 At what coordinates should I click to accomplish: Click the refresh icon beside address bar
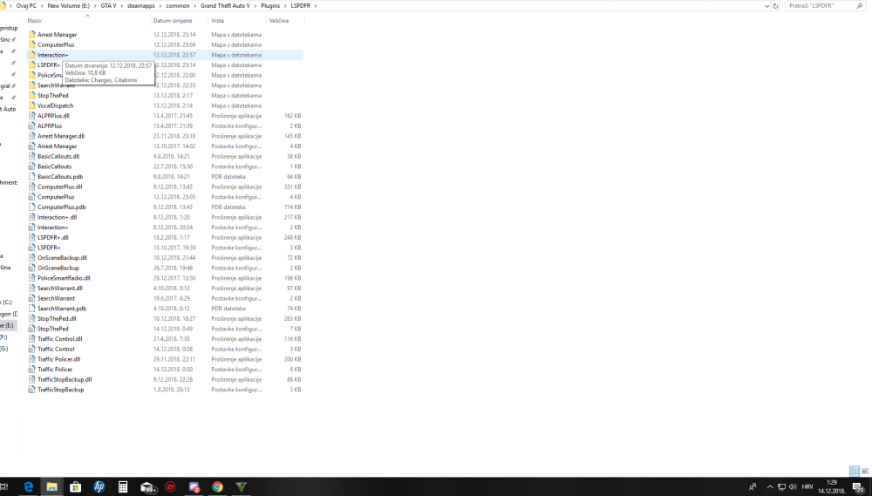click(x=775, y=5)
